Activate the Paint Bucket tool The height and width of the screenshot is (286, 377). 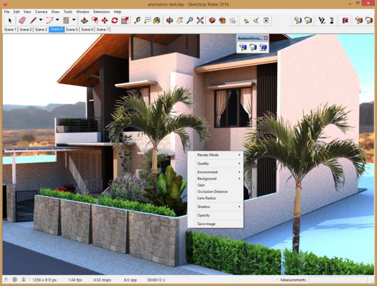point(157,20)
